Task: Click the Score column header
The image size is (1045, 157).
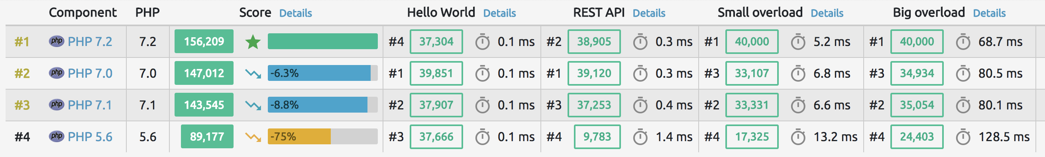Action: point(255,13)
